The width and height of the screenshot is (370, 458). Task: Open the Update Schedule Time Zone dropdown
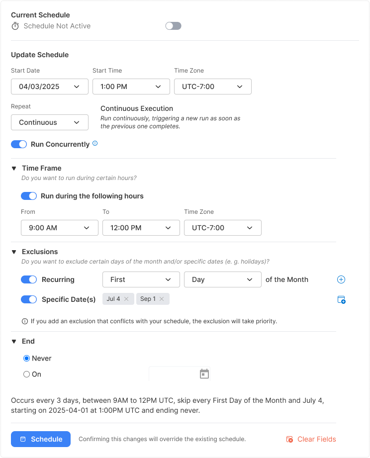click(213, 87)
